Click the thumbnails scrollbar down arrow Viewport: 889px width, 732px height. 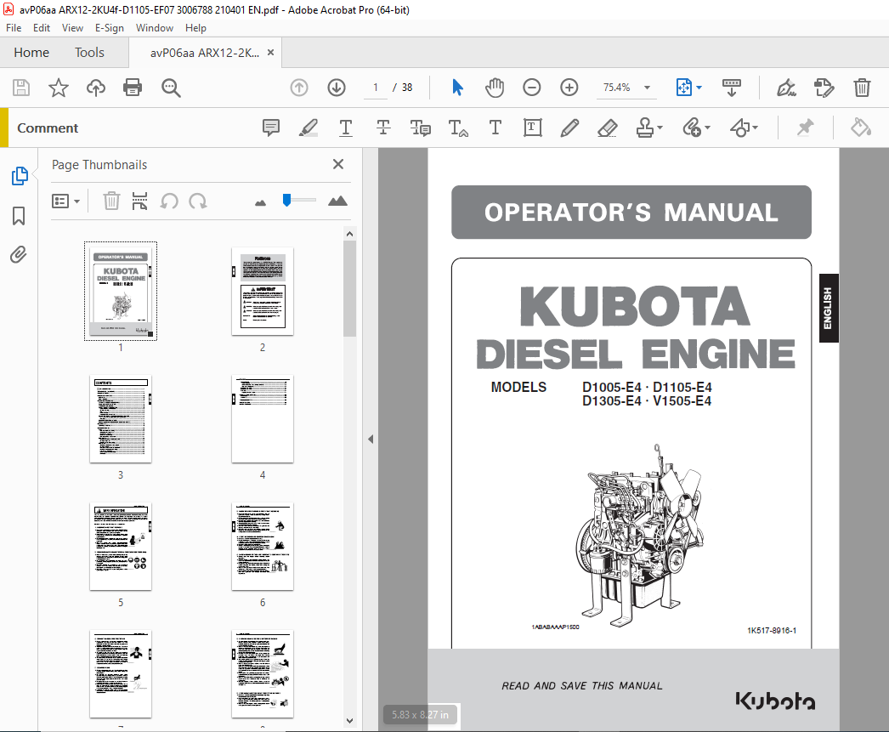click(x=350, y=721)
